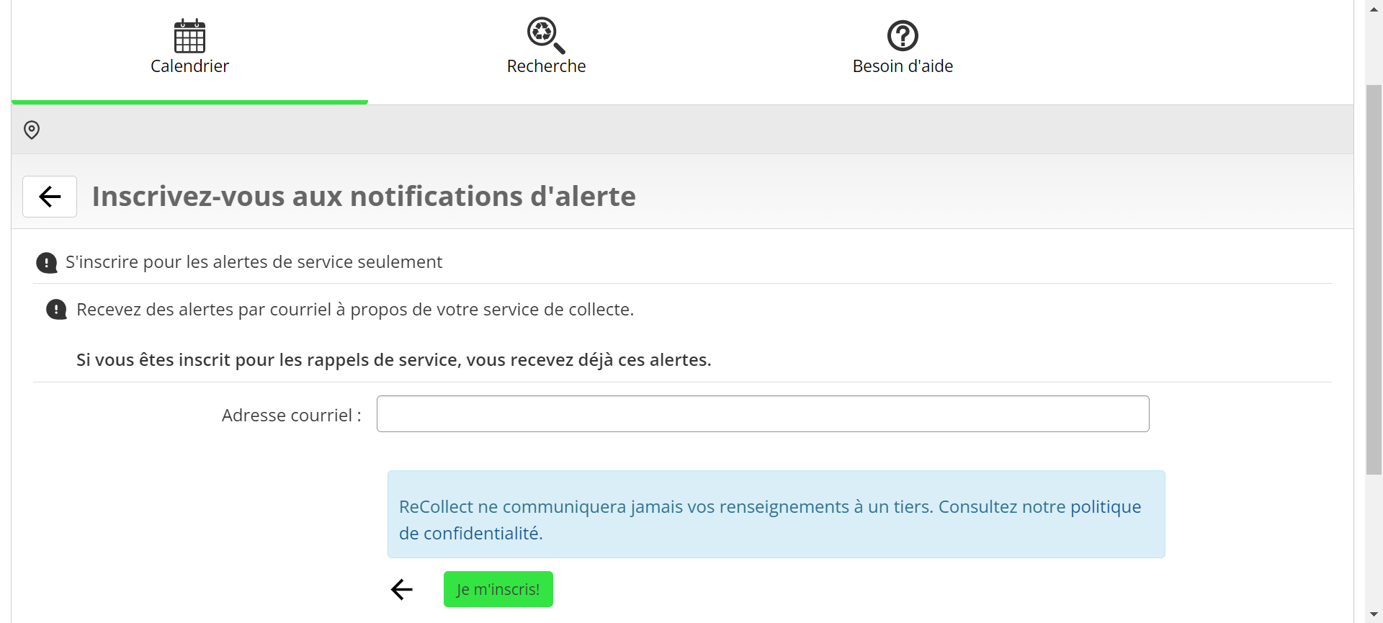Select "S'inscrire pour les alertes de service seulement"
Viewport: 1383px width, 623px height.
(254, 262)
